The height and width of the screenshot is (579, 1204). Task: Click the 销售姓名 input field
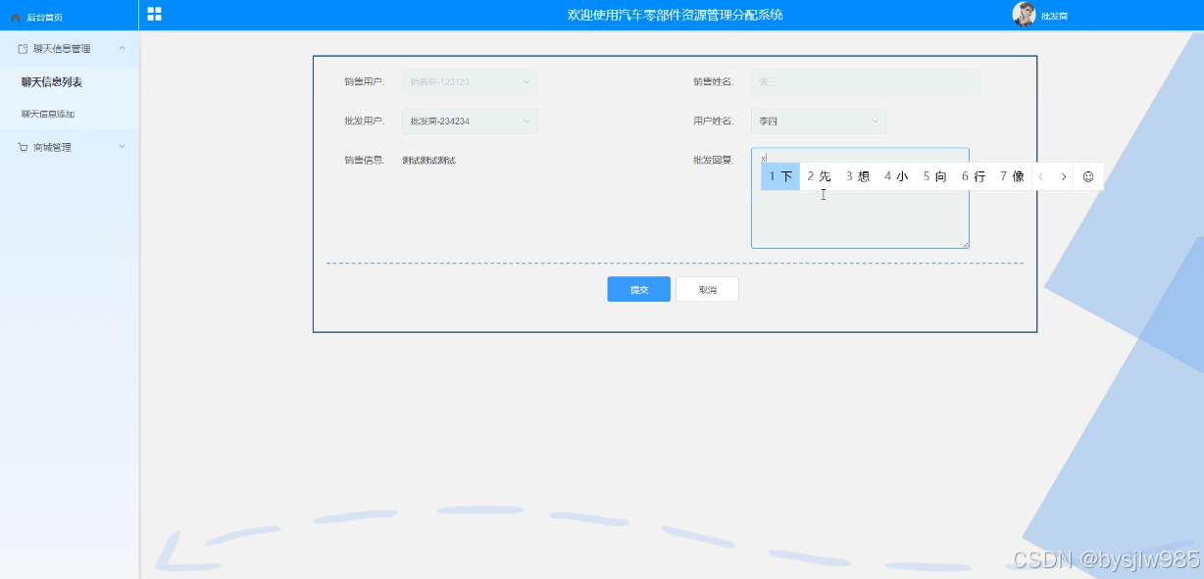866,82
